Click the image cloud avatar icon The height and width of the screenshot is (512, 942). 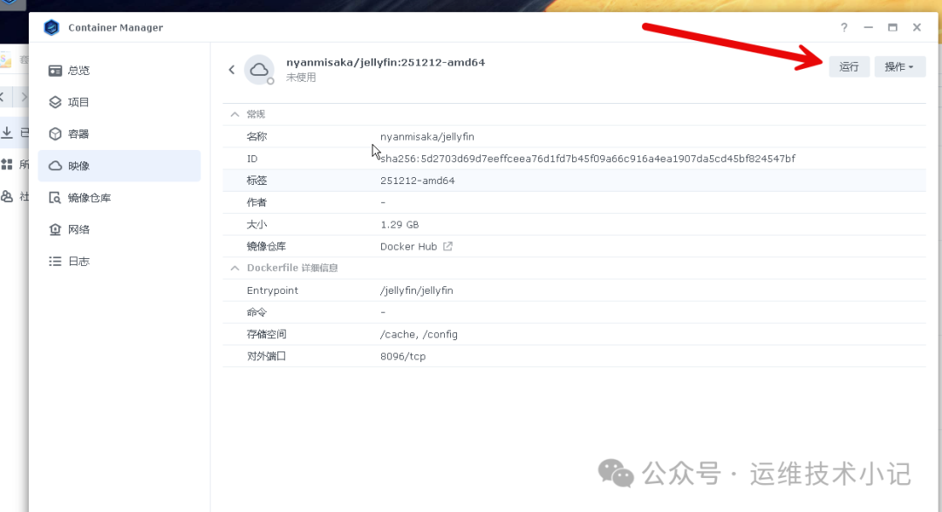pyautogui.click(x=260, y=70)
